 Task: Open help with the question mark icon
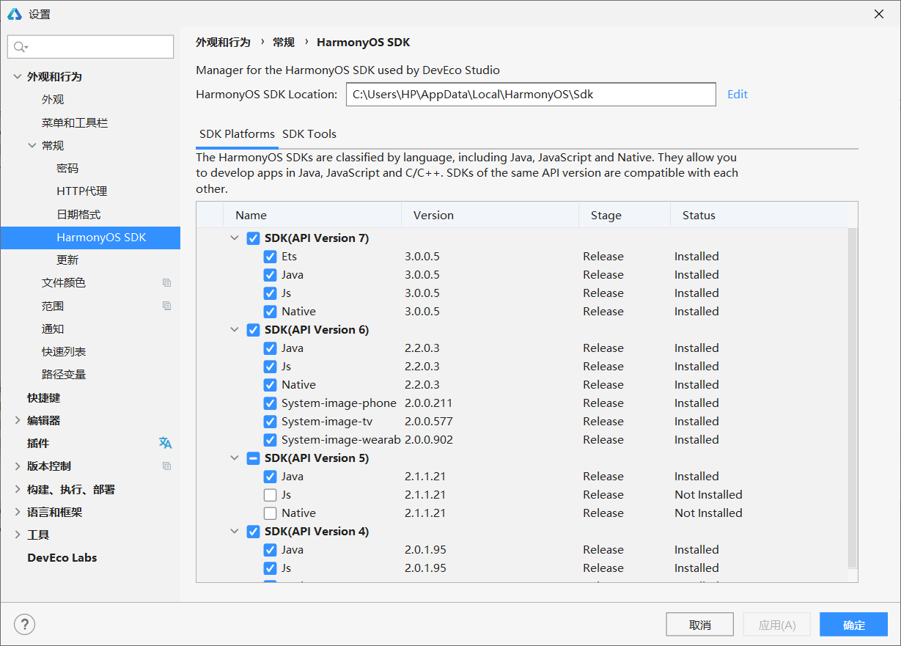coord(24,624)
